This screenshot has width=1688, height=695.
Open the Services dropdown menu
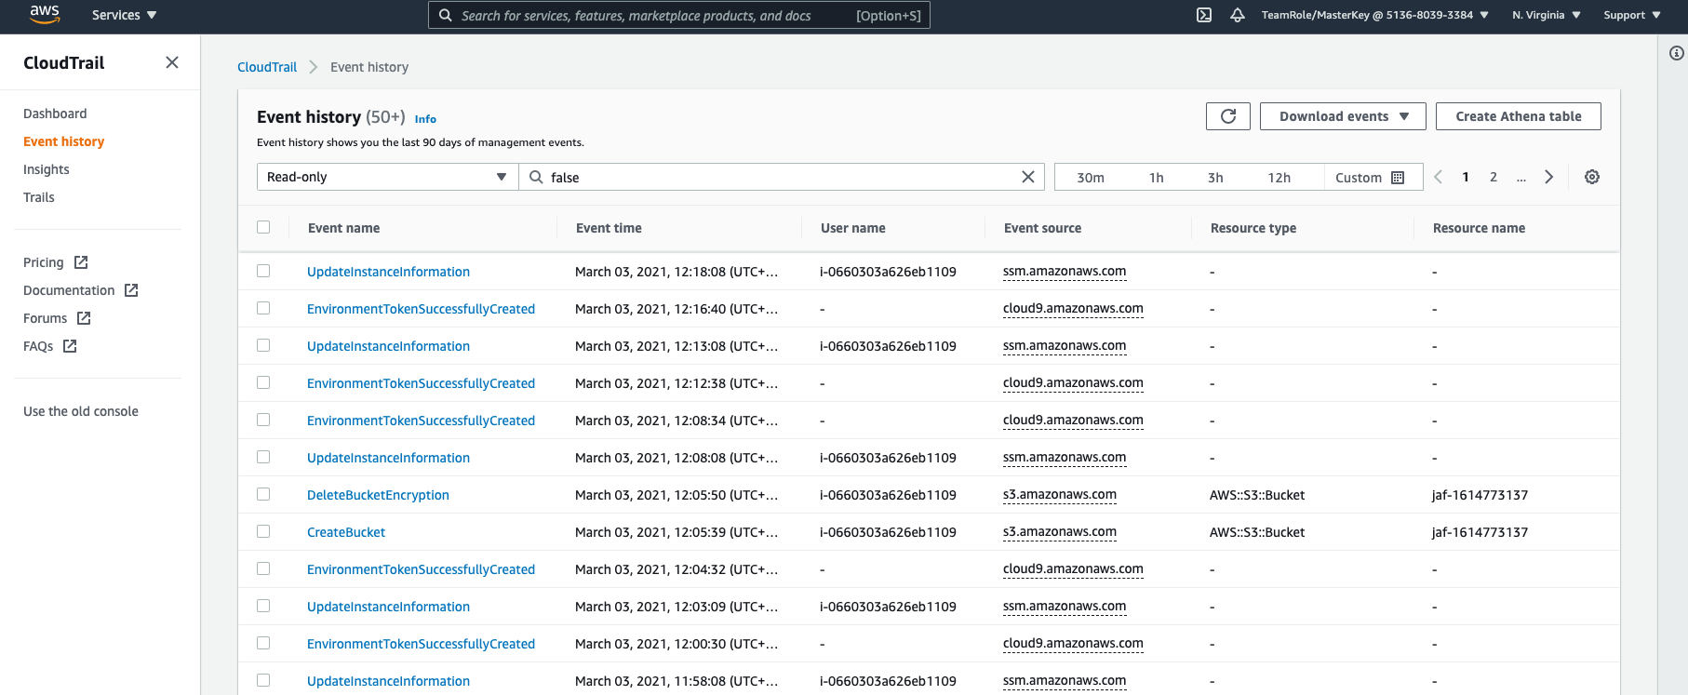(x=124, y=15)
